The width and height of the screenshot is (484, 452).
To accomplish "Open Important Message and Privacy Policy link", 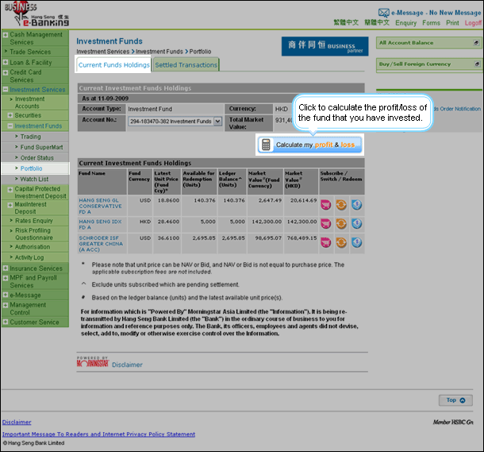I will pyautogui.click(x=98, y=434).
